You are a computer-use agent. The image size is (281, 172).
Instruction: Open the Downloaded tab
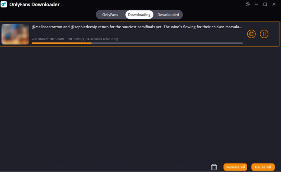168,15
